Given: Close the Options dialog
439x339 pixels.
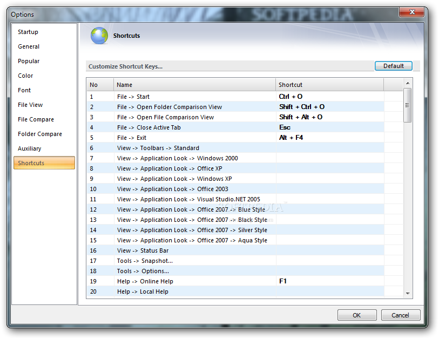Looking at the screenshot, I should click(x=412, y=12).
